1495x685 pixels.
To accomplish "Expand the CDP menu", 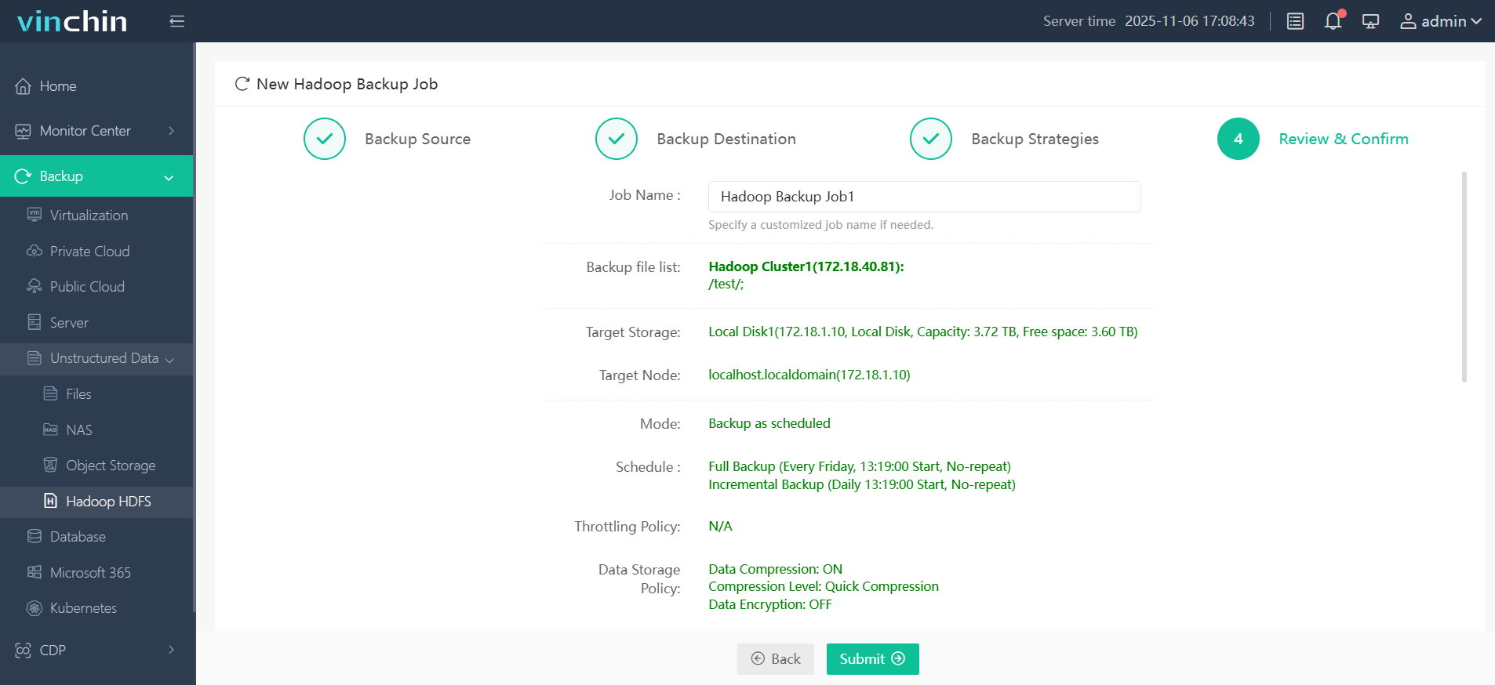I will tap(96, 650).
